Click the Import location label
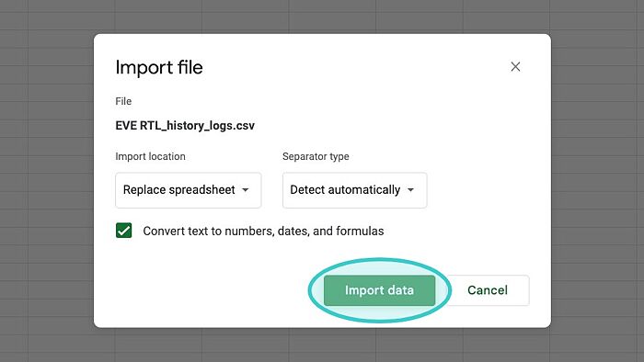This screenshot has width=644, height=362. click(x=150, y=156)
